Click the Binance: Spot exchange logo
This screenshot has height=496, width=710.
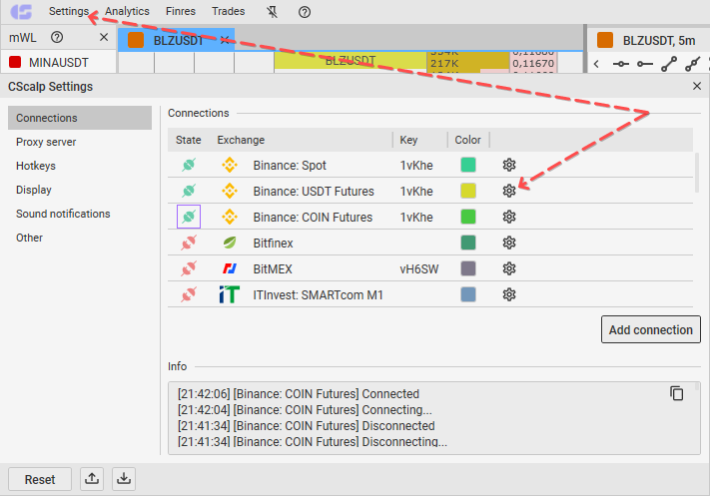pyautogui.click(x=230, y=165)
